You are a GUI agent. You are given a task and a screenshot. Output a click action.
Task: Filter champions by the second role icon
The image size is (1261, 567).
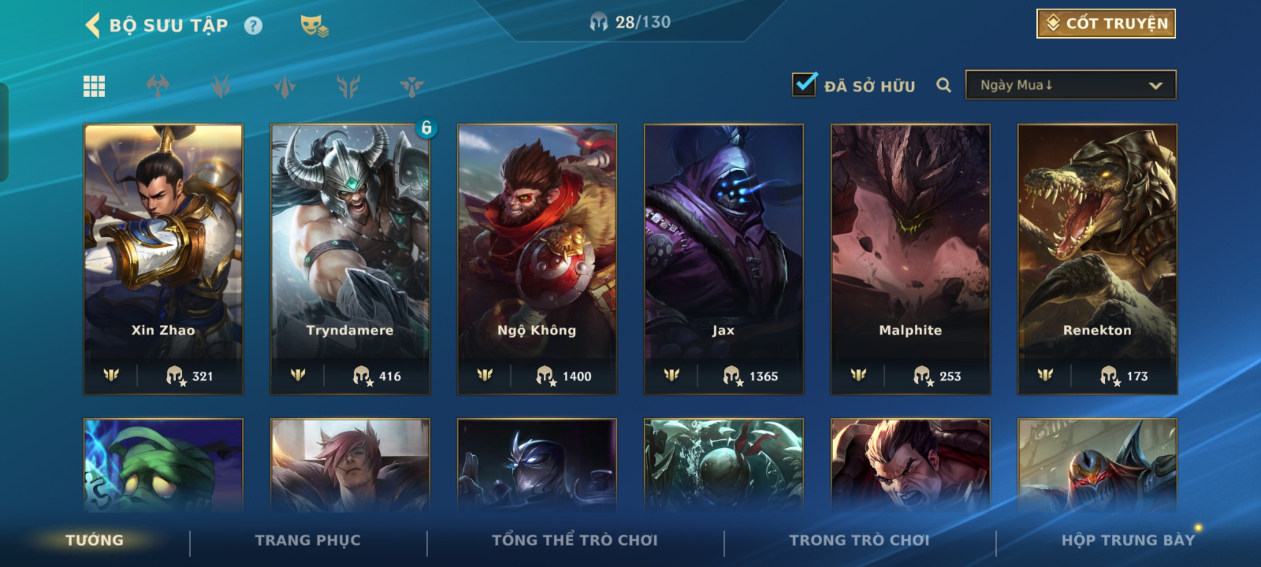coord(221,86)
